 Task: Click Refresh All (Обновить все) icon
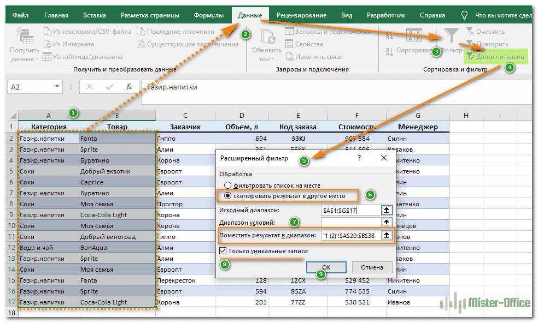[267, 37]
